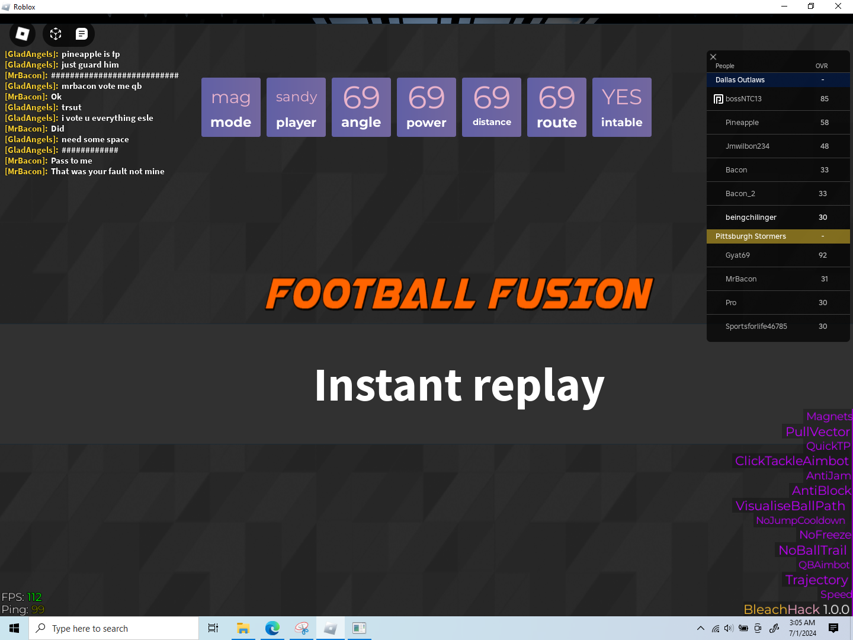Viewport: 853px width, 640px height.
Task: Click Jmwilbon234 in the People list
Action: (778, 146)
